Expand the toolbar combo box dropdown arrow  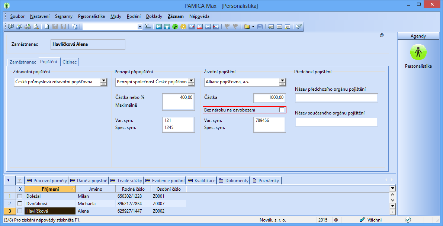(140, 27)
